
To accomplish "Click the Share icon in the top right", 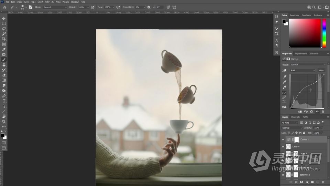I will click(327, 7).
